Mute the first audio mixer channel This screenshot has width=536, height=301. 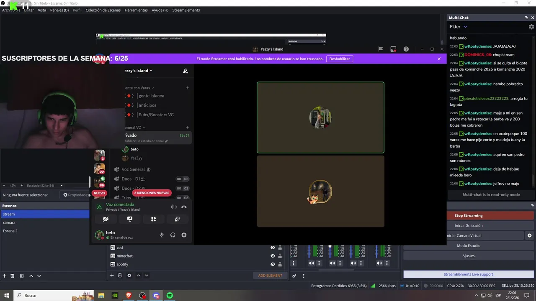tap(311, 263)
